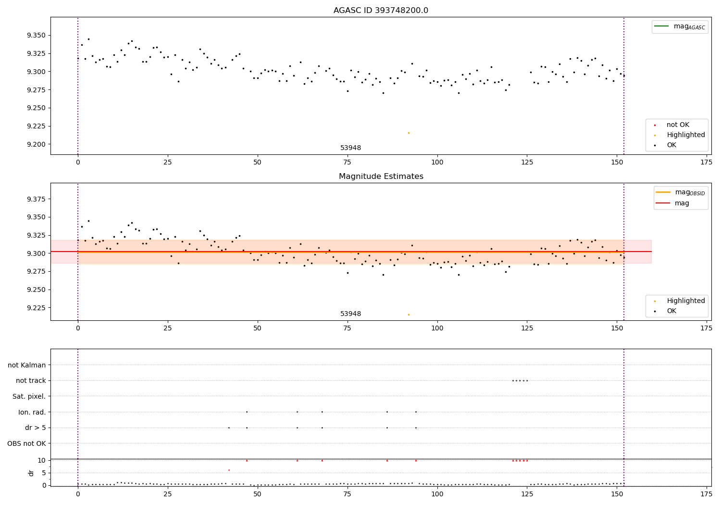Click the "Sat. pixel." row label

coord(29,397)
